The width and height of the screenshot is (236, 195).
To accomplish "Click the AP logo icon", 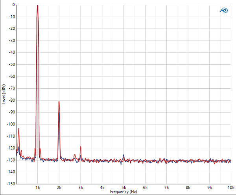I will click(x=224, y=11).
